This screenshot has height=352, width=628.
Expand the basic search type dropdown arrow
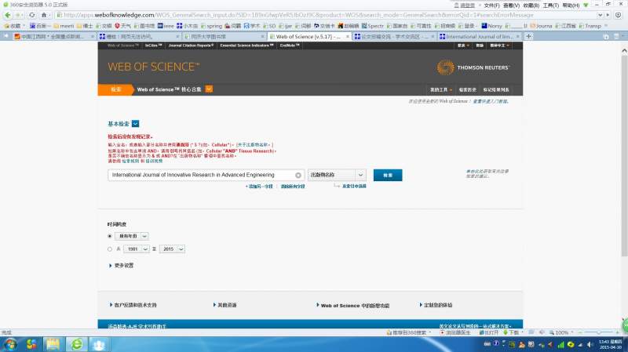[135, 124]
